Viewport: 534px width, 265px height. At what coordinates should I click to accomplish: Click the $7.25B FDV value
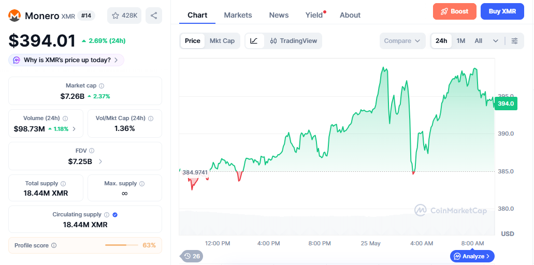point(80,161)
